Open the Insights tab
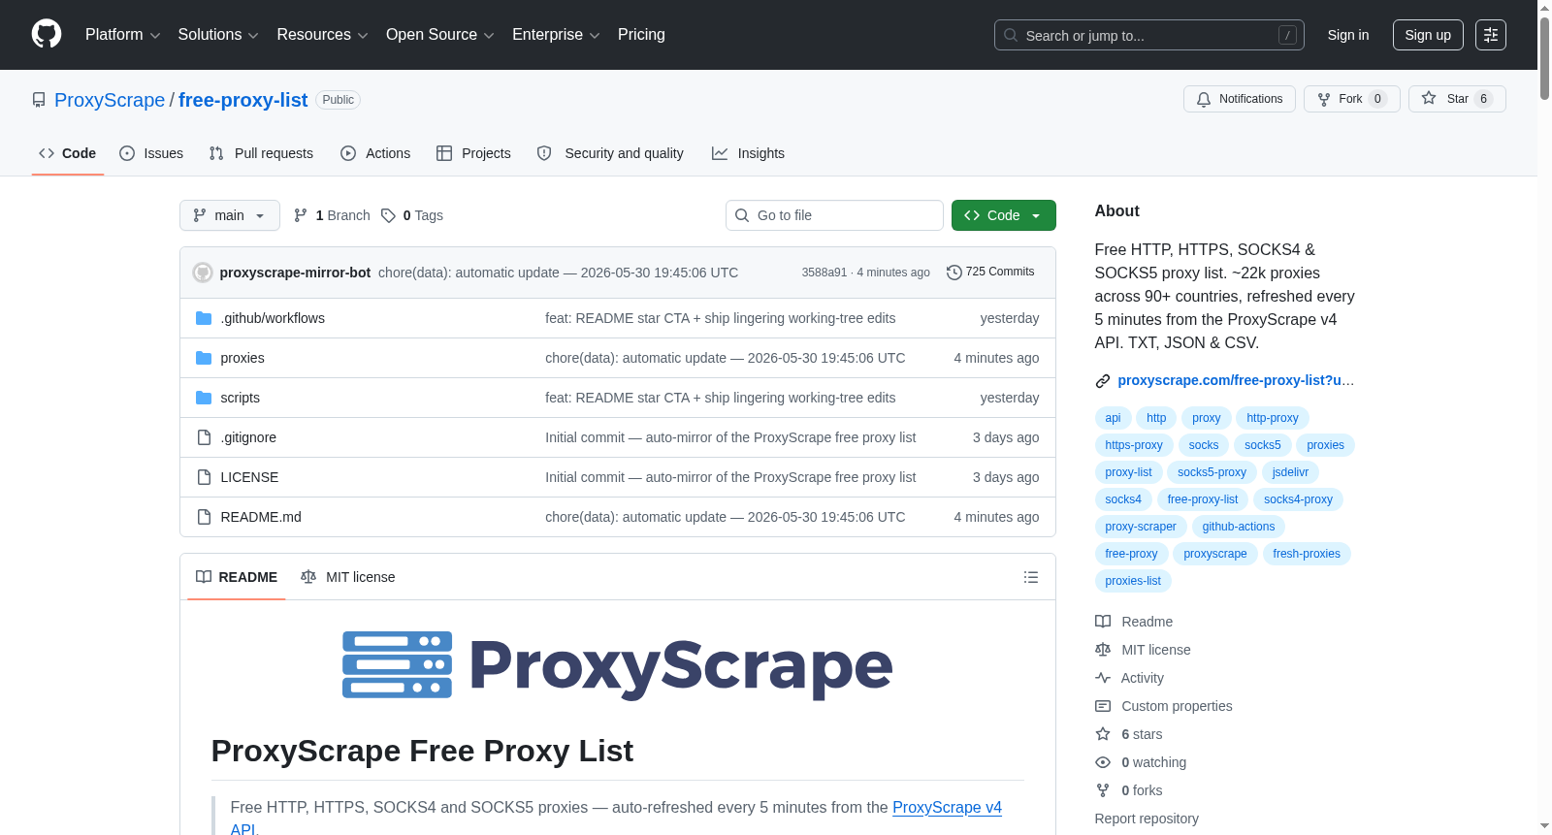 coord(748,153)
